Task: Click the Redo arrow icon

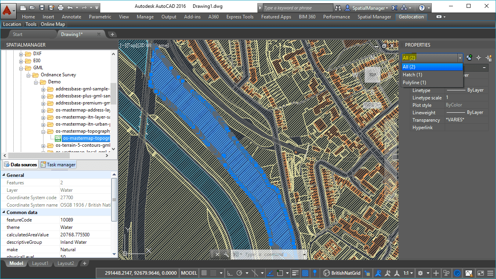Action: click(x=84, y=7)
